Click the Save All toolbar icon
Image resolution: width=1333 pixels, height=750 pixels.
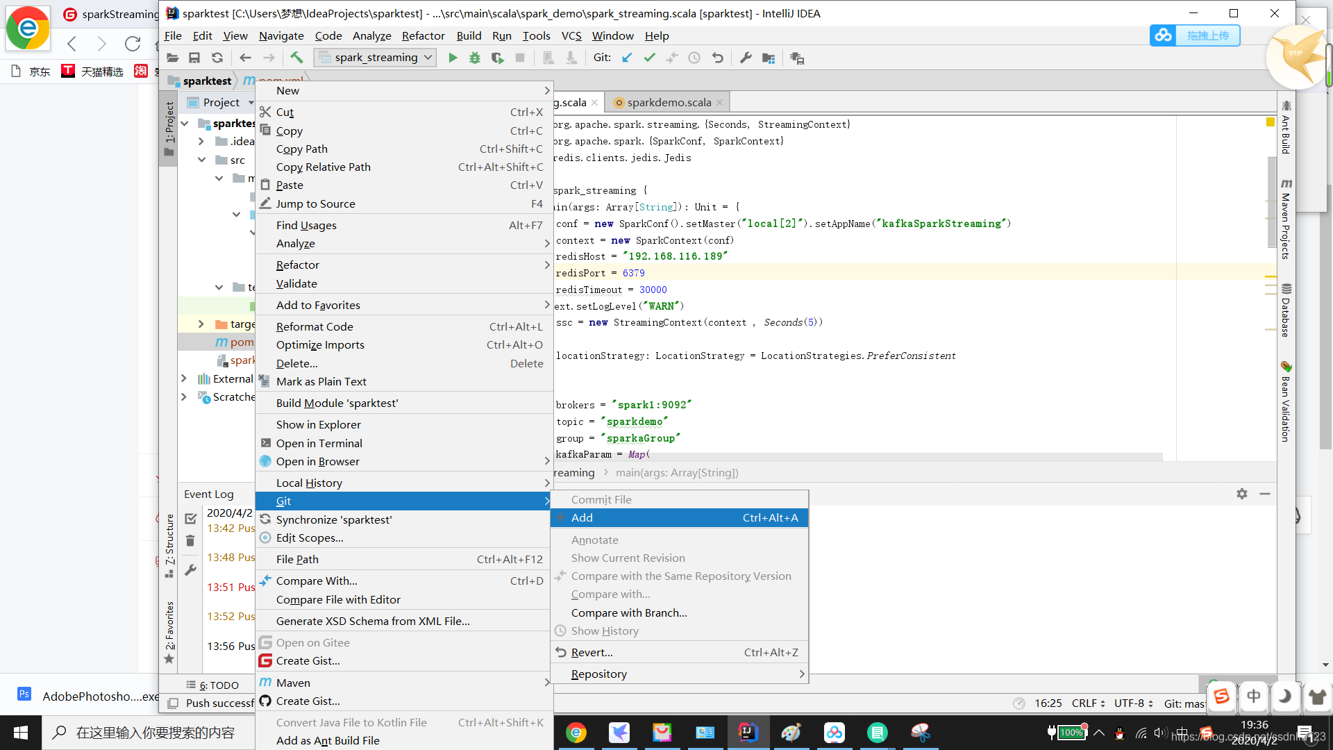[194, 58]
